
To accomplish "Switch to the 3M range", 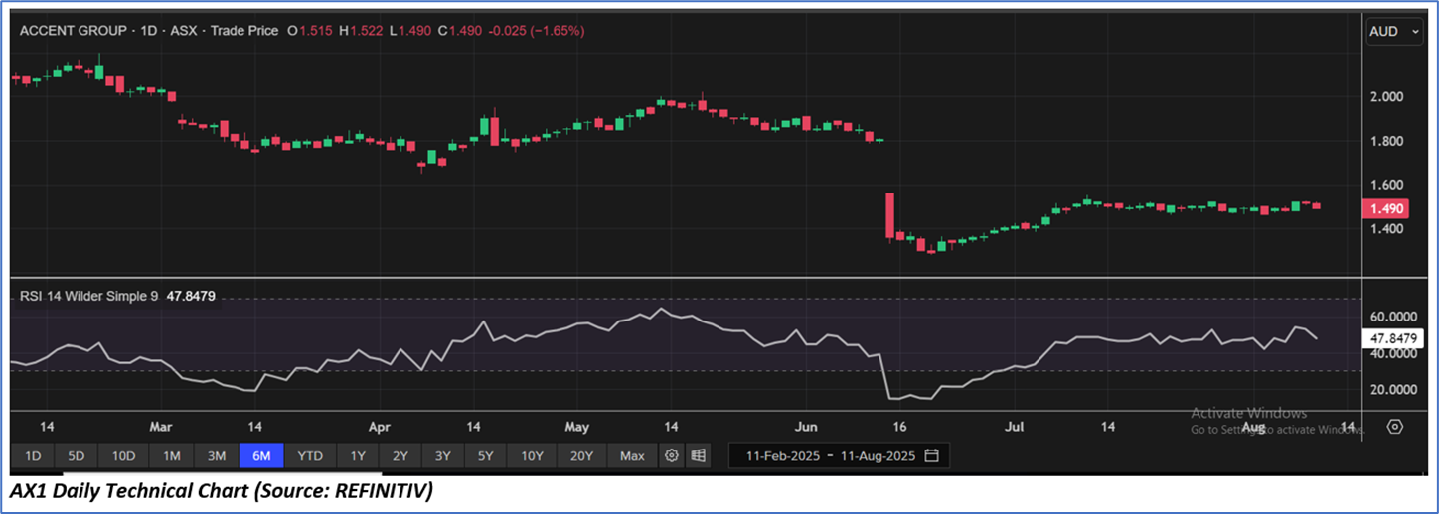I will pos(216,456).
